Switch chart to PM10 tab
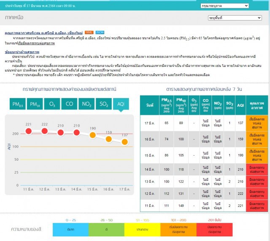Image resolution: width=270 pixels, height=241 pixels. pos(35,104)
